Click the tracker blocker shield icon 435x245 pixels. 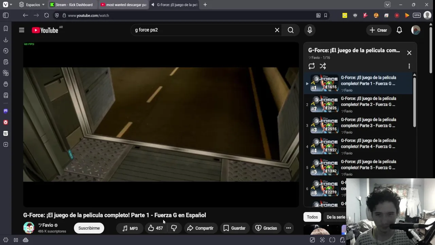click(x=57, y=15)
